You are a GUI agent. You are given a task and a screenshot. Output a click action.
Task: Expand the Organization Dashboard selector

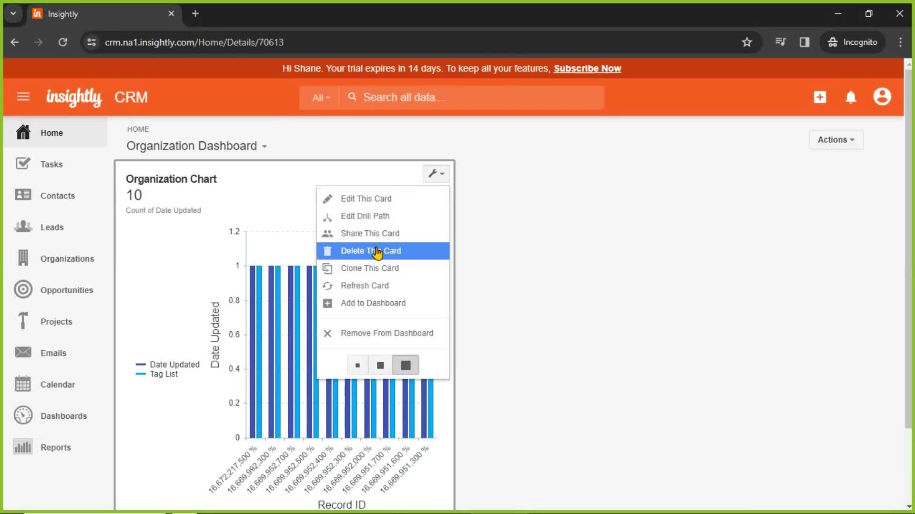(196, 146)
